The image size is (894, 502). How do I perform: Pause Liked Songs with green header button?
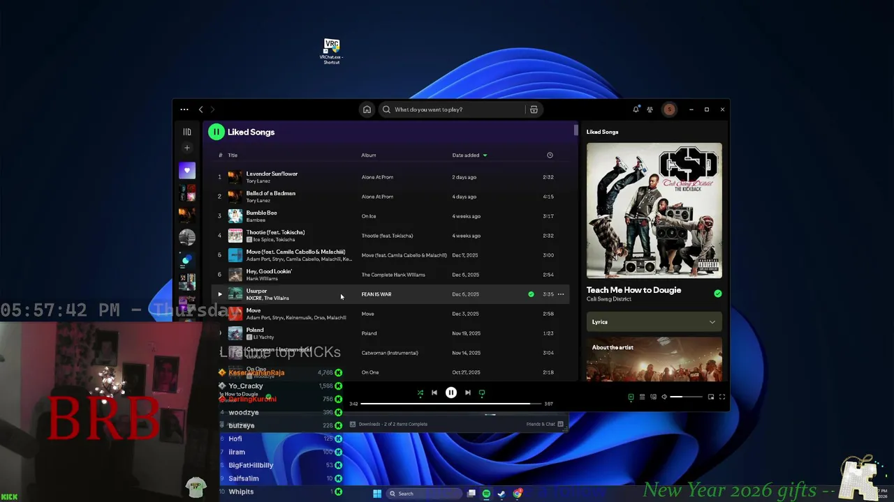pyautogui.click(x=216, y=132)
